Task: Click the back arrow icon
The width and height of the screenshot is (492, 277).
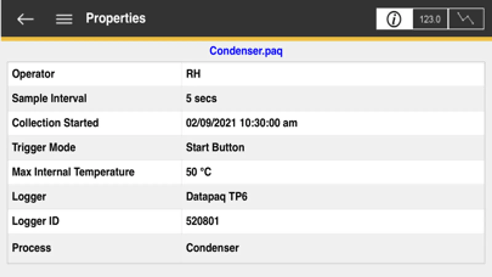Action: (x=25, y=19)
